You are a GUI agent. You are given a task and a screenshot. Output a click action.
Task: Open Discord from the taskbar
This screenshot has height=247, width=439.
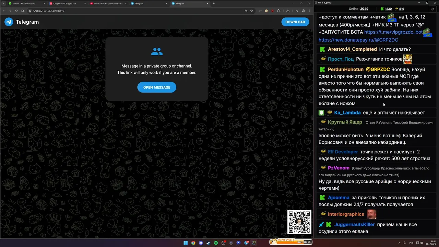click(x=201, y=243)
